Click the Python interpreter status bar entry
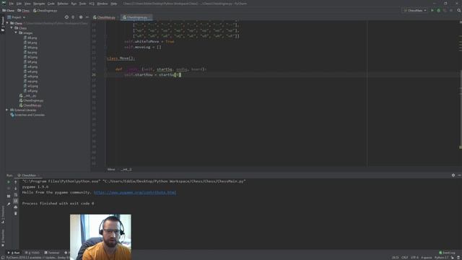 click(x=441, y=257)
